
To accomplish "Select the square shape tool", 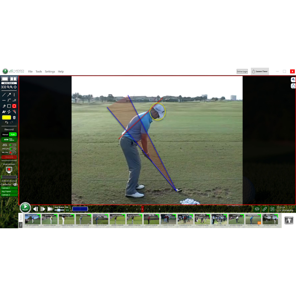I will (x=9, y=106).
